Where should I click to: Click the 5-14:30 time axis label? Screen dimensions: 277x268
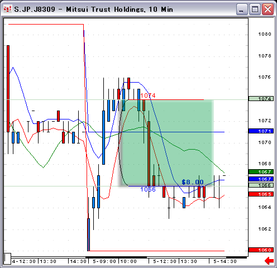(225, 261)
